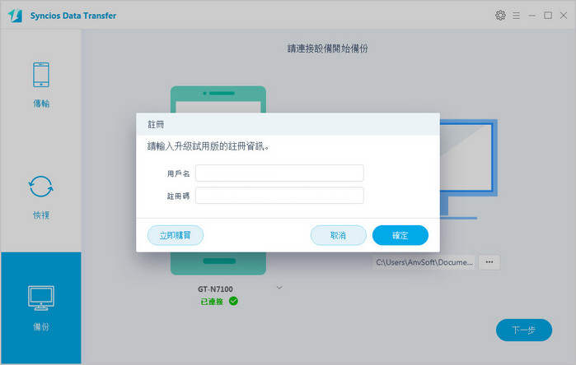
Task: Maximize the Syncios window
Action: click(548, 16)
